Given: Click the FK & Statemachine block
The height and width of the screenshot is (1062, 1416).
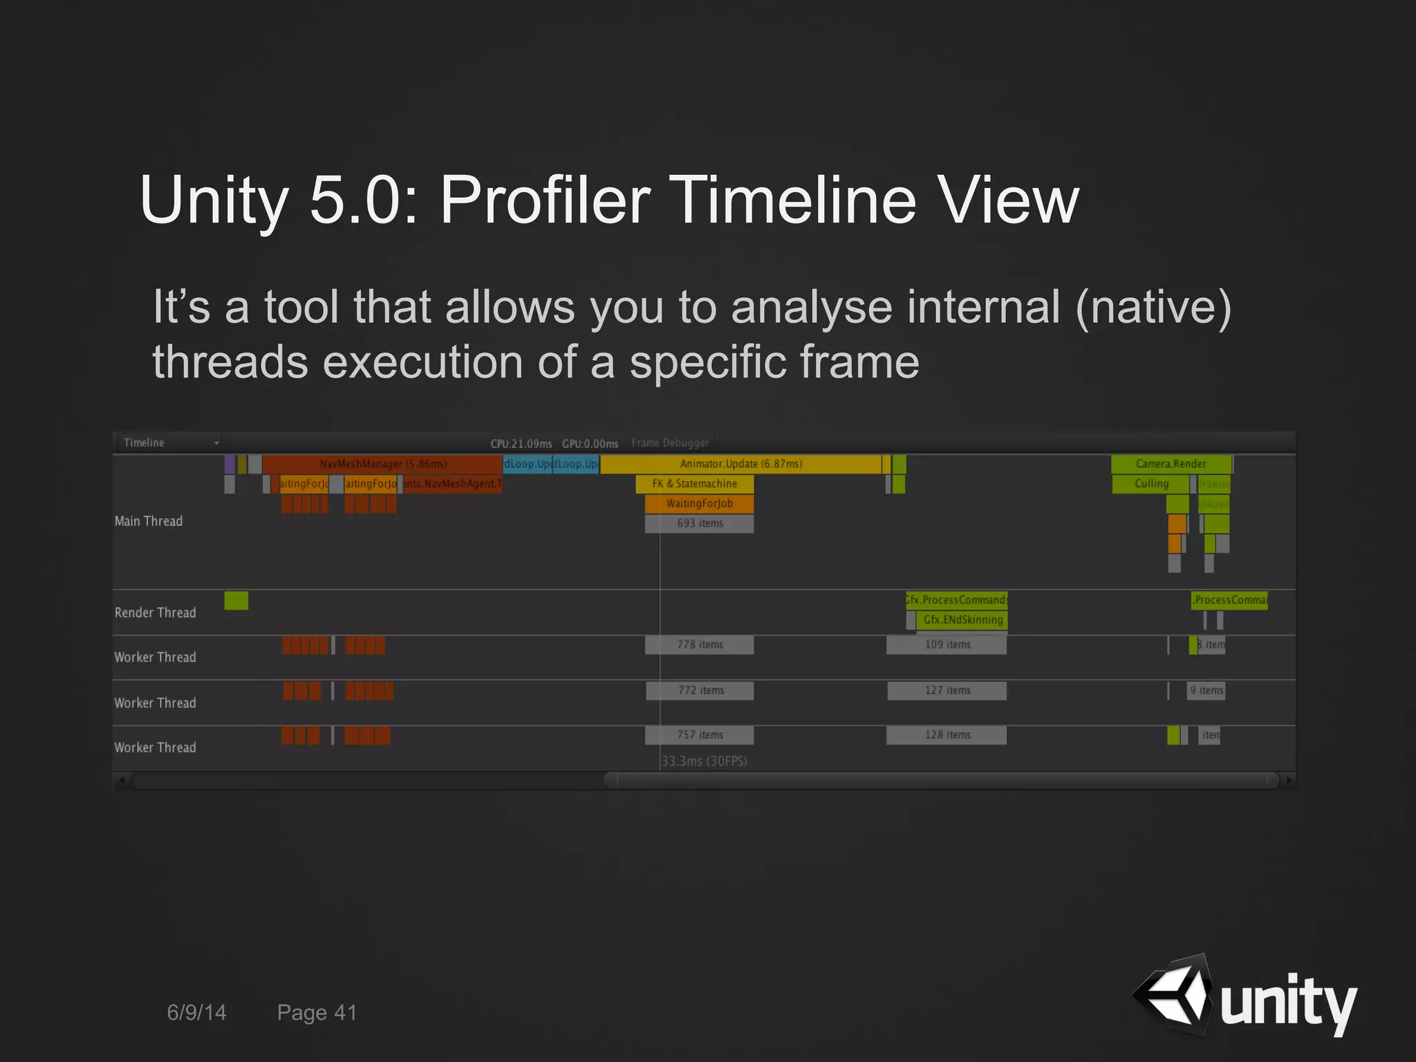Looking at the screenshot, I should pyautogui.click(x=695, y=484).
